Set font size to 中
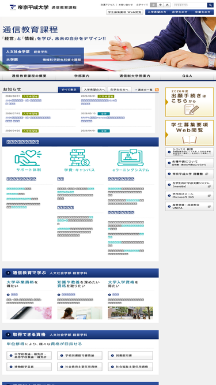This screenshot has width=216, height=385. [x=160, y=5]
